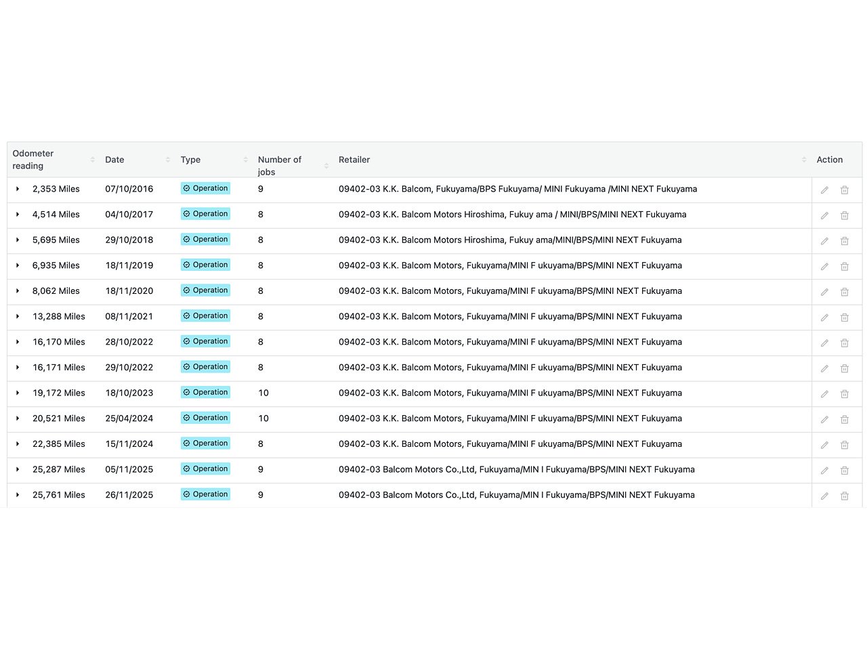Select date cell 25/04/2024

[129, 418]
